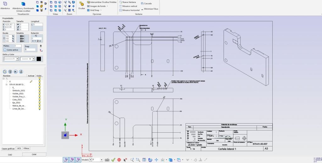
Task: Click the red cancel icon
Action: tap(119, 160)
